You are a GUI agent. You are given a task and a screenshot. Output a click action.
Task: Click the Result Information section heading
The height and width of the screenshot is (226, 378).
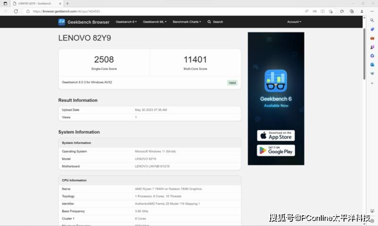coord(78,100)
